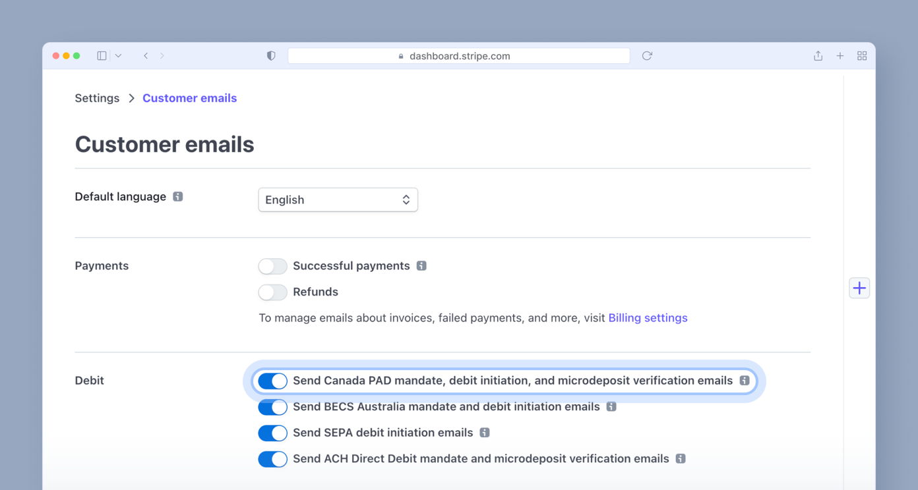Click the chevron next to the sidebar icon
The height and width of the screenshot is (490, 918).
[x=117, y=55]
